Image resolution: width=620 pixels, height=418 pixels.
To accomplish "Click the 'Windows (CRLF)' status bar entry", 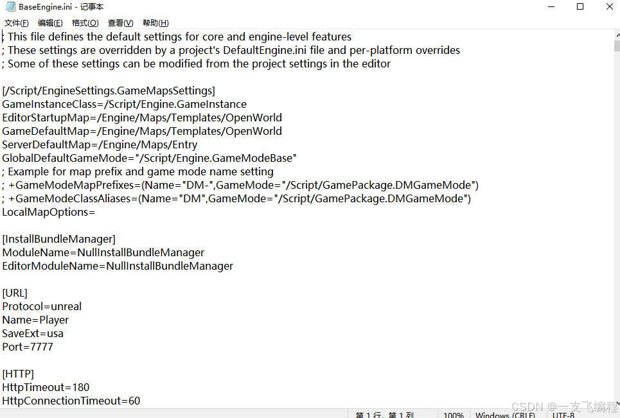I will 505,414.
